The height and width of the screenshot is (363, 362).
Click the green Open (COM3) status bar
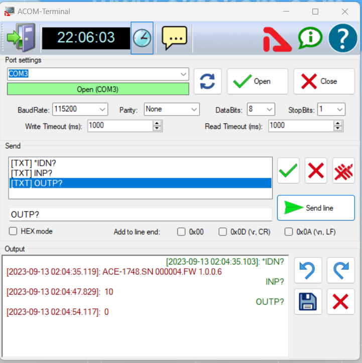[x=98, y=89]
